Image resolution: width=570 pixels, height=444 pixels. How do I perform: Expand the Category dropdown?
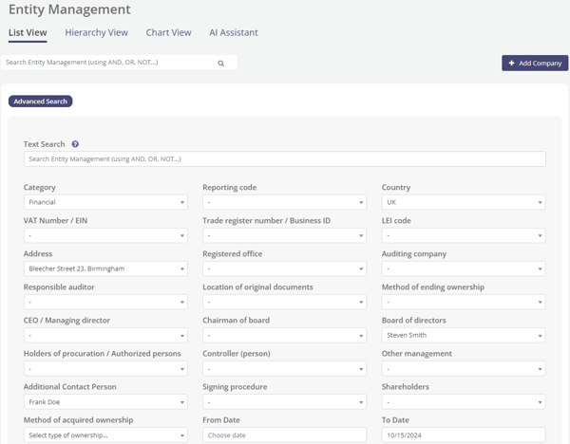[104, 202]
